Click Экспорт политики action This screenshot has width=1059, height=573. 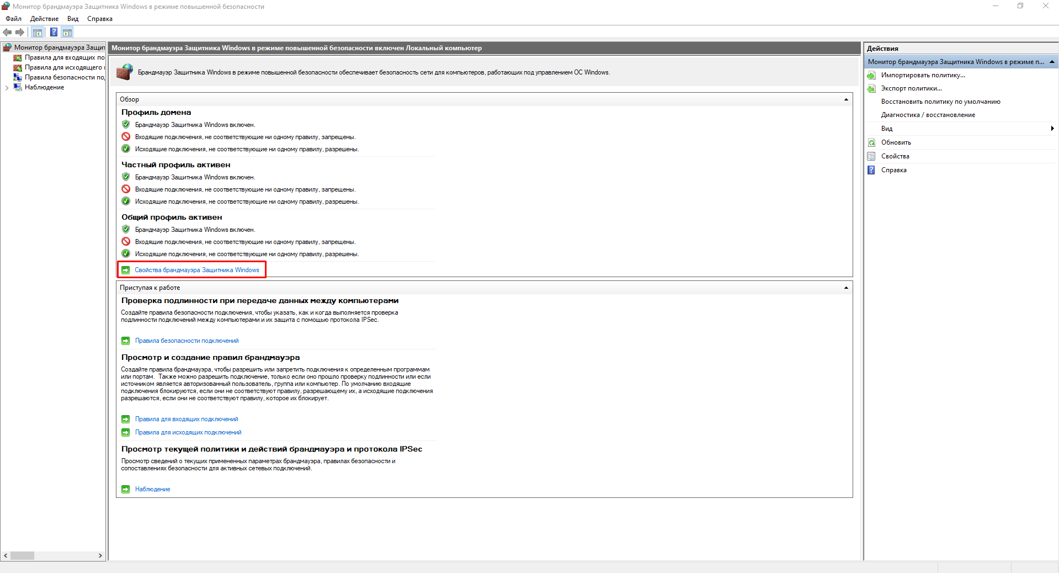click(912, 88)
